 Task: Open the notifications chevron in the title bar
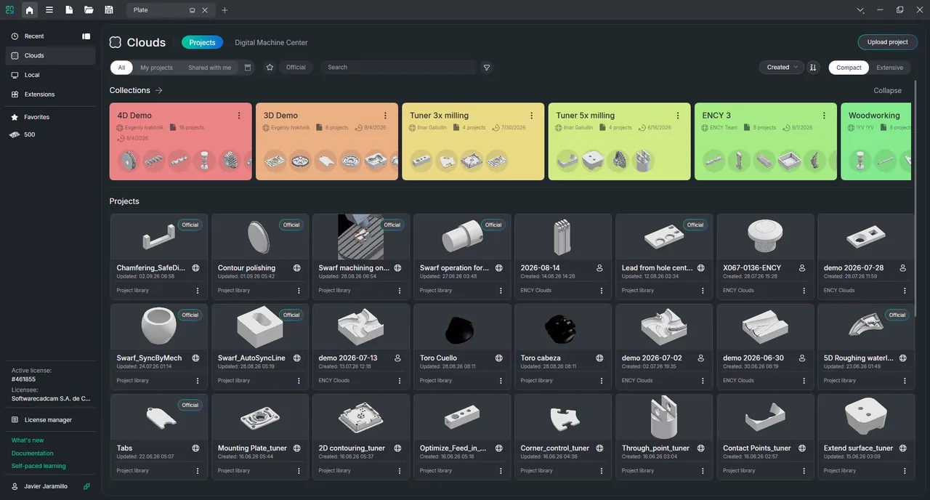pos(860,10)
